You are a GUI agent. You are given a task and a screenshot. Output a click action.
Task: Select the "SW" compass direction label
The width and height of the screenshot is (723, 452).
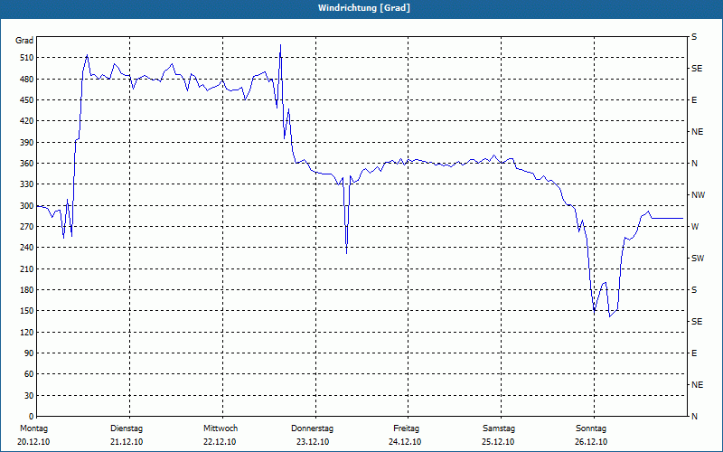point(698,259)
